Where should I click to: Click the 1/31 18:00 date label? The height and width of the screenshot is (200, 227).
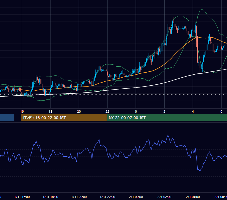[50, 197]
